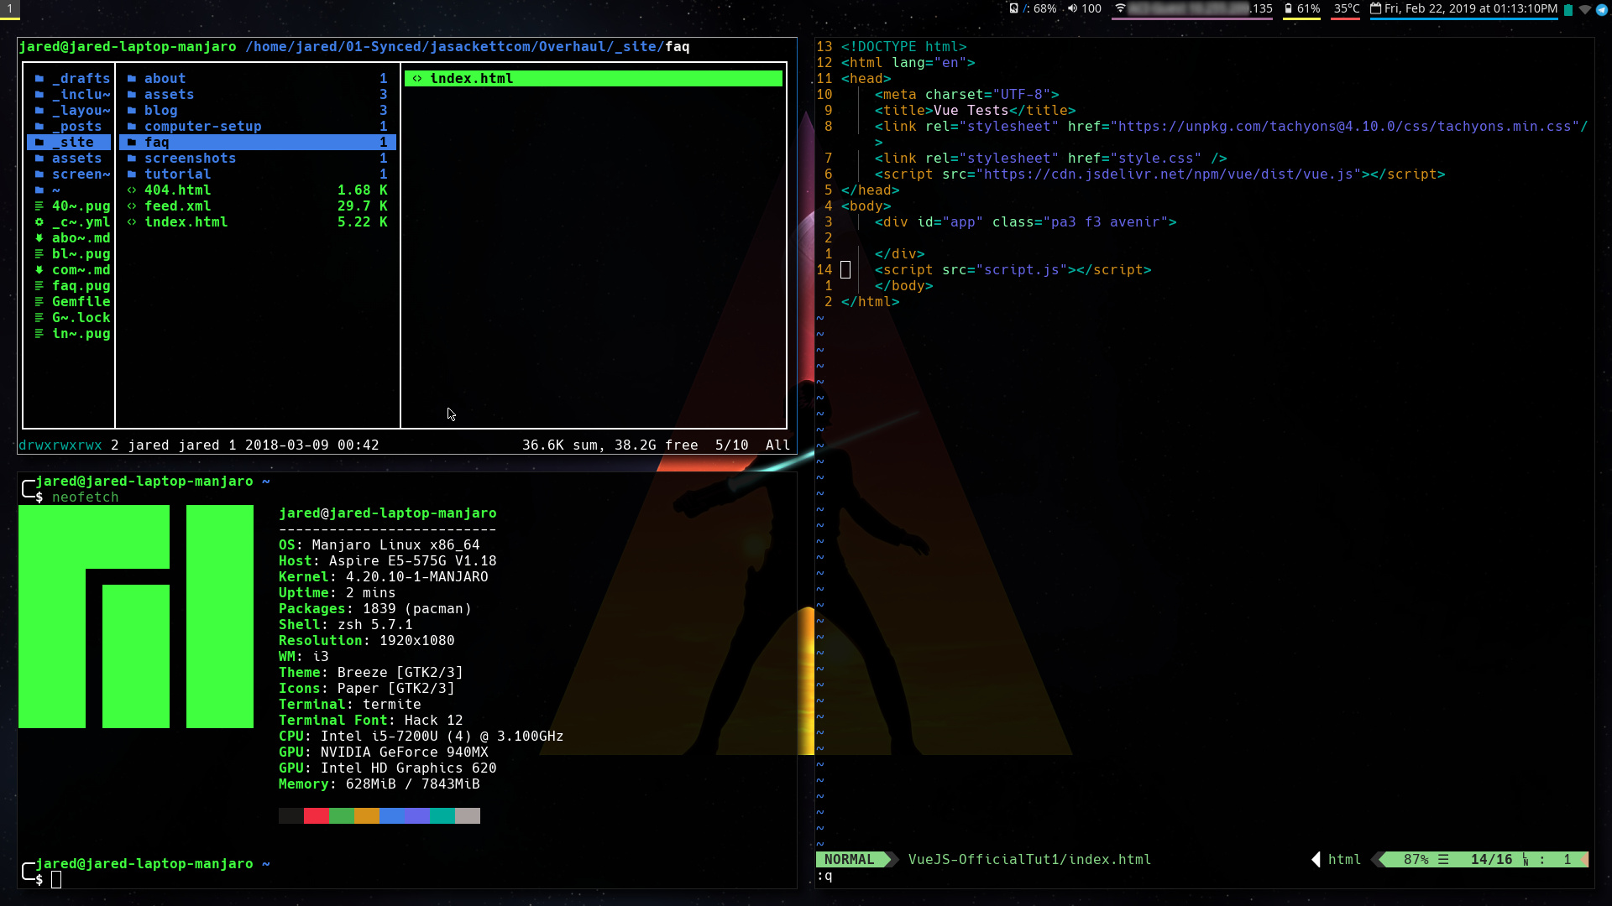Click the GPU: NVIDIA GeForce 940MX line
This screenshot has height=906, width=1612.
[384, 752]
